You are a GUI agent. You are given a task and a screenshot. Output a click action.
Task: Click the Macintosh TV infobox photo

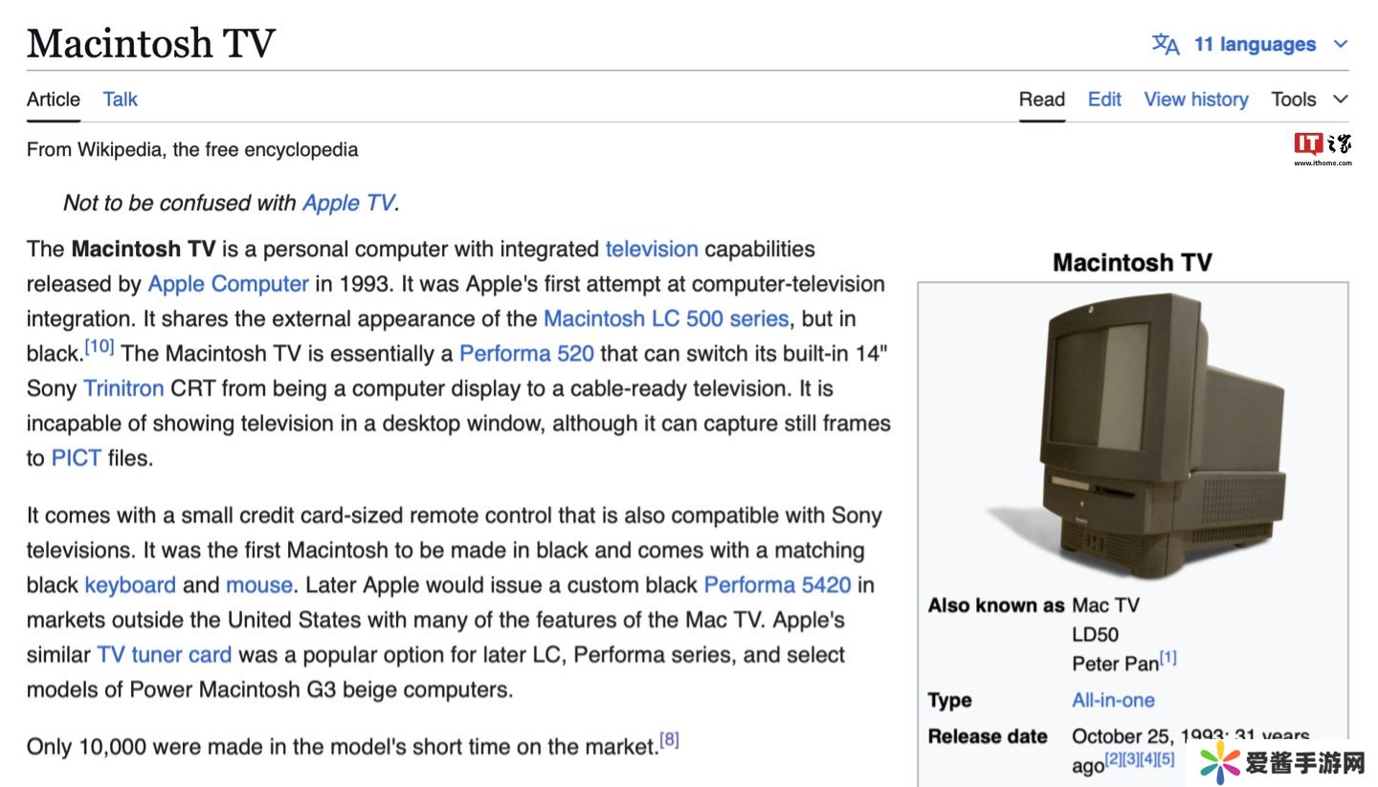coord(1132,435)
